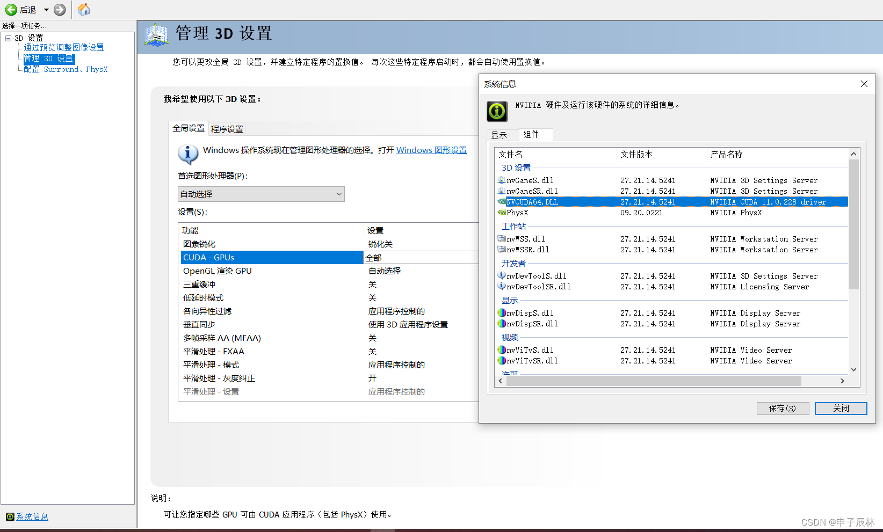
Task: Select the 平滑处理 - 灰度纠正 row
Action: click(x=329, y=378)
